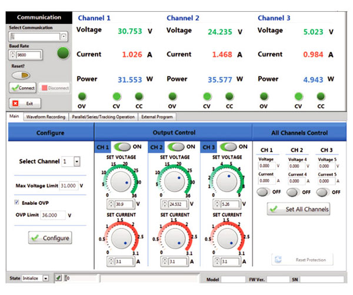
Task: Click All Channels Voltage 4 field
Action: tap(297, 166)
